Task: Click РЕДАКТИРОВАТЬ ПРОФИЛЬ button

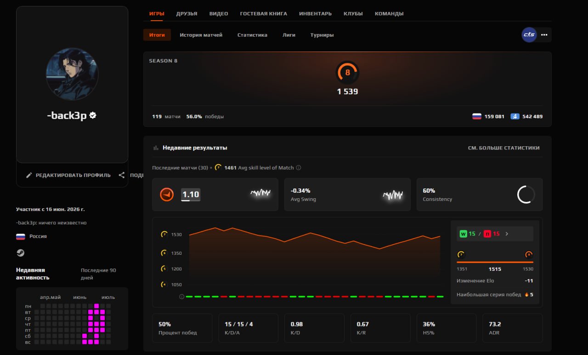Action: tap(68, 175)
